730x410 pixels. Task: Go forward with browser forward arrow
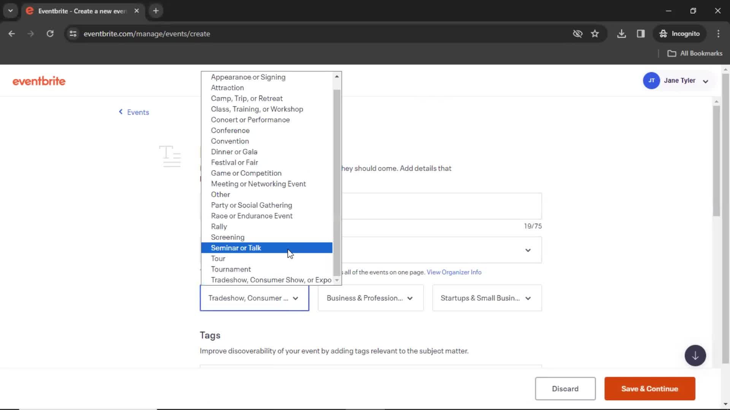pos(31,34)
